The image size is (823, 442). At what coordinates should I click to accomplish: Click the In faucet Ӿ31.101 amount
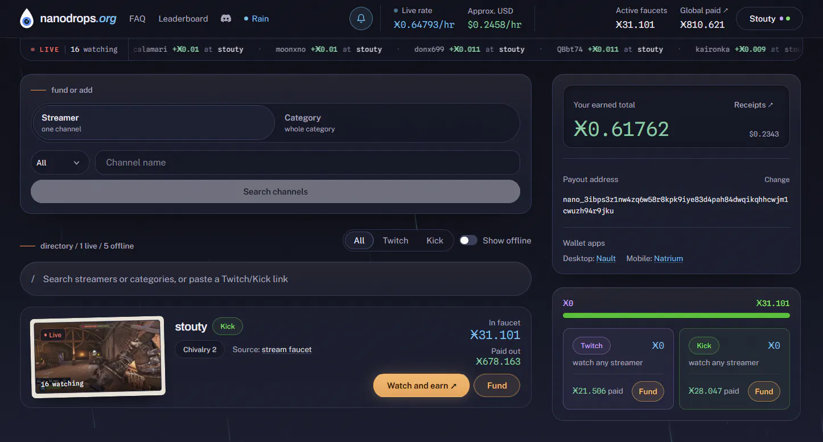(495, 335)
